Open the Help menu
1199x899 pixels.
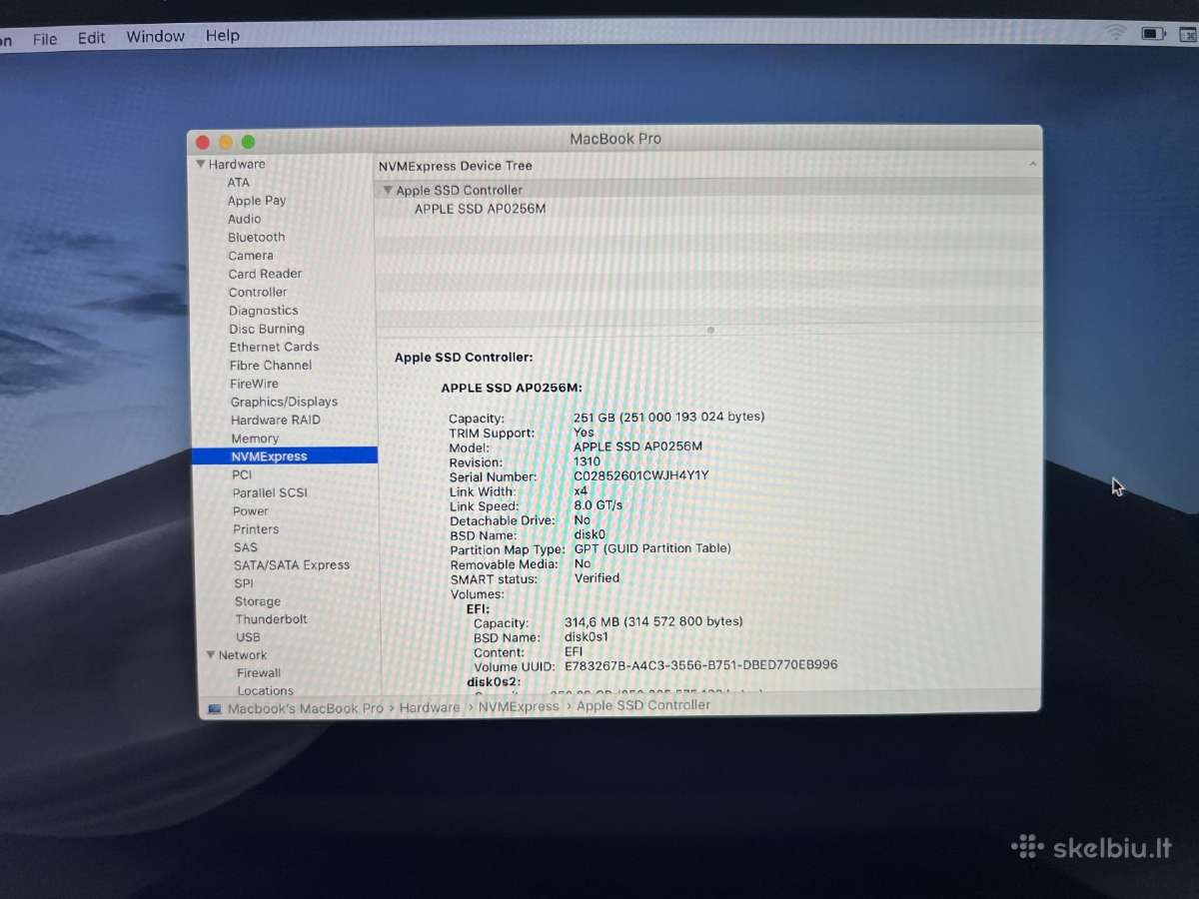coord(222,35)
